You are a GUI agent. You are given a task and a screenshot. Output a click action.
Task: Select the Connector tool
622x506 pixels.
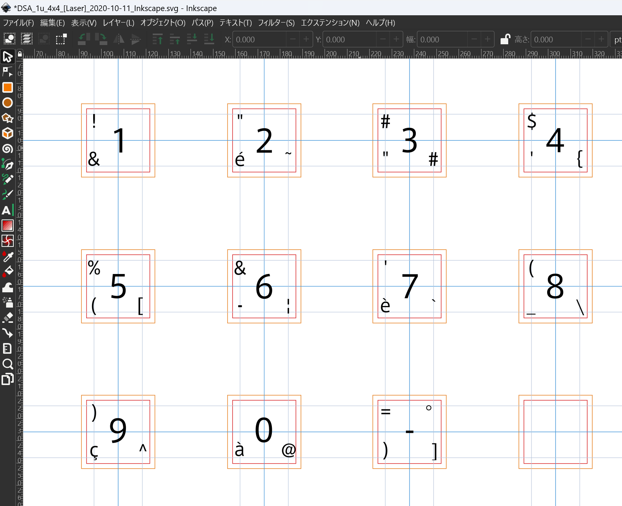[x=8, y=333]
